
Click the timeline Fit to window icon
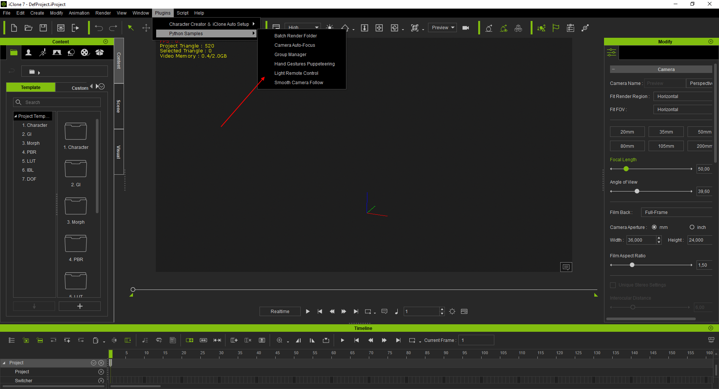tap(217, 340)
